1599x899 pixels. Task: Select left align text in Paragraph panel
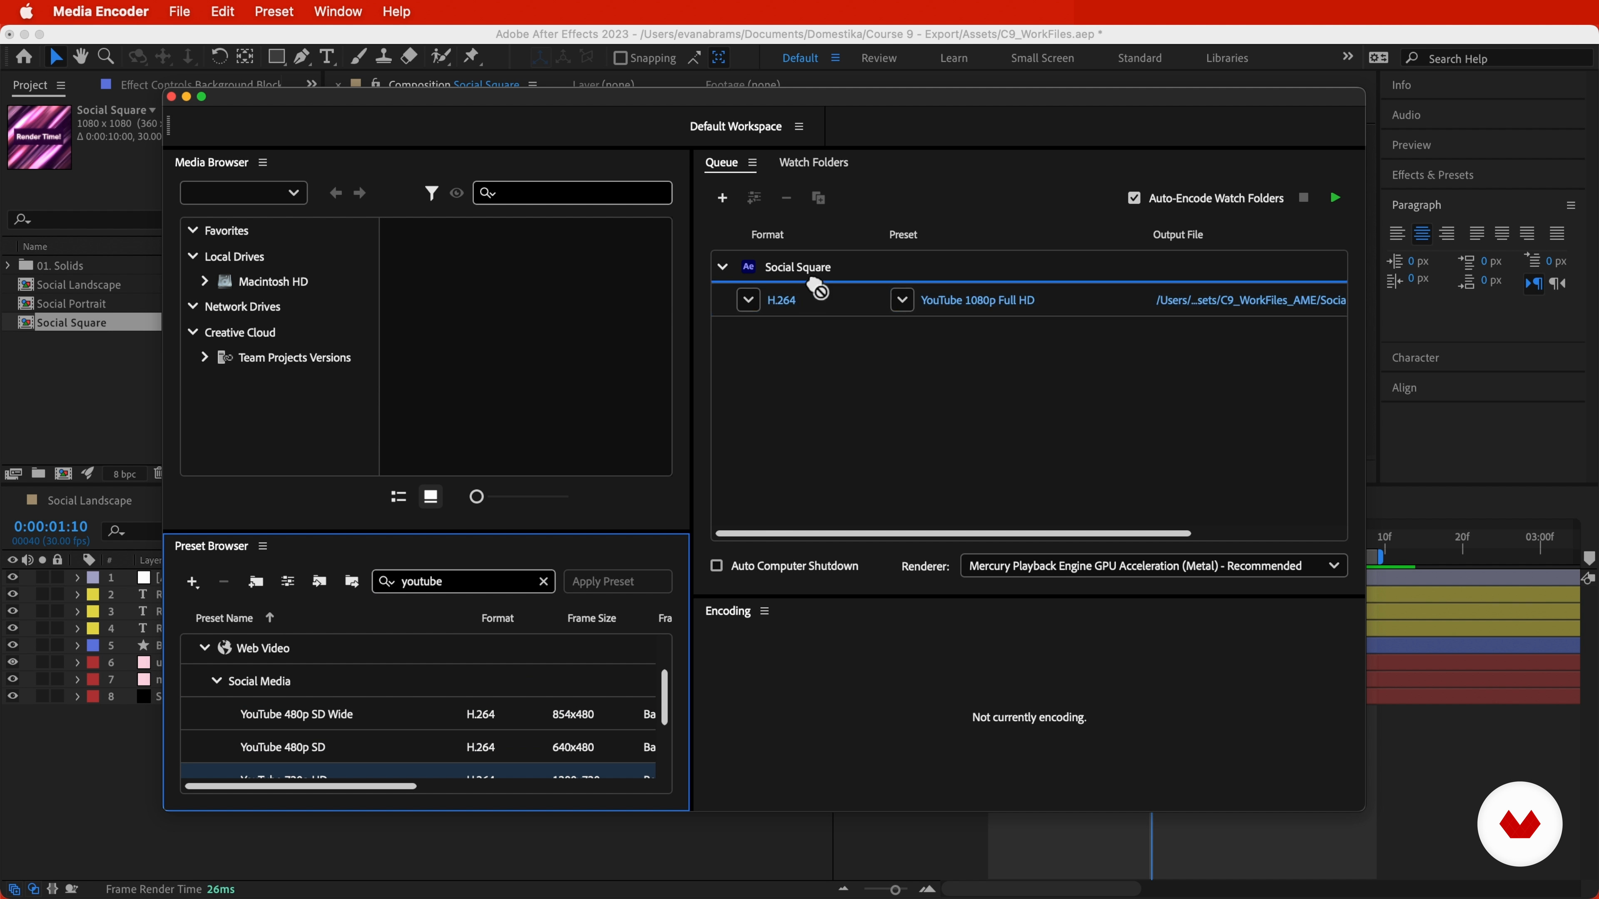tap(1397, 233)
